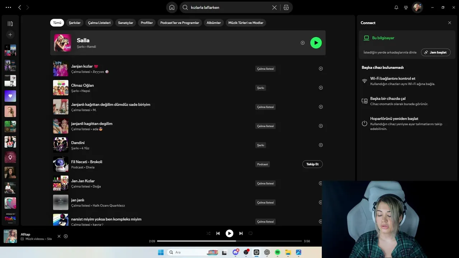The width and height of the screenshot is (459, 258).
Task: Open the Dandini song title
Action: 78,143
